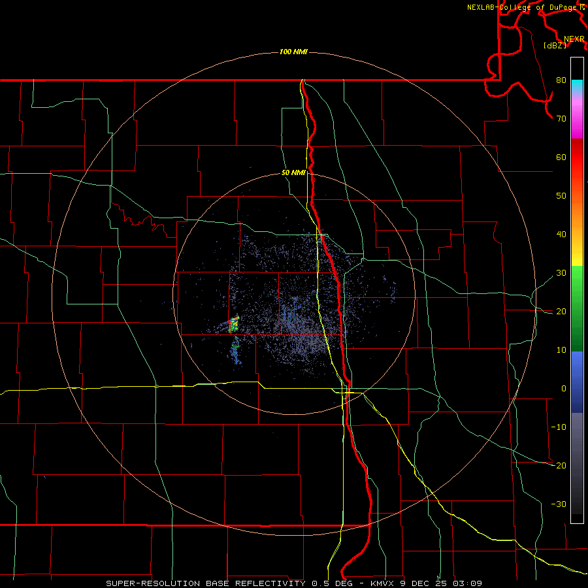Click the 40 value on the dBZ scale
Image resolution: width=588 pixels, height=588 pixels.
pyautogui.click(x=561, y=235)
